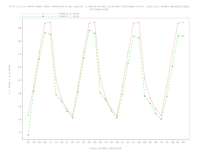The height and width of the screenshot is (155, 200).
Task: Click the red O.O_MEAN plus marker at hour 00
Action: click(28, 115)
